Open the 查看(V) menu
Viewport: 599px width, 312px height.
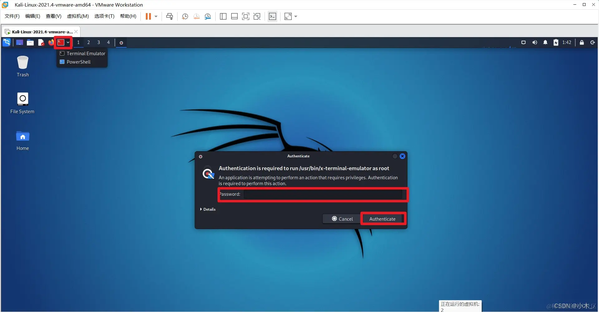click(x=54, y=16)
